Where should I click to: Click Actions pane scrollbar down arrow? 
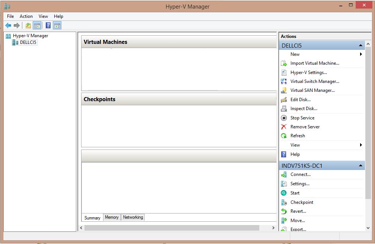click(x=368, y=228)
